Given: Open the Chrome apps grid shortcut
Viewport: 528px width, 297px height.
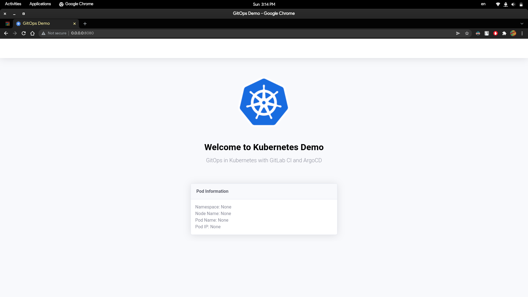Looking at the screenshot, I should tap(7, 24).
